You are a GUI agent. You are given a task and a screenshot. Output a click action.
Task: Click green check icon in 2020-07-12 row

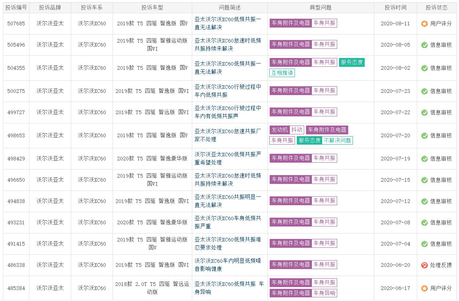[x=424, y=201]
